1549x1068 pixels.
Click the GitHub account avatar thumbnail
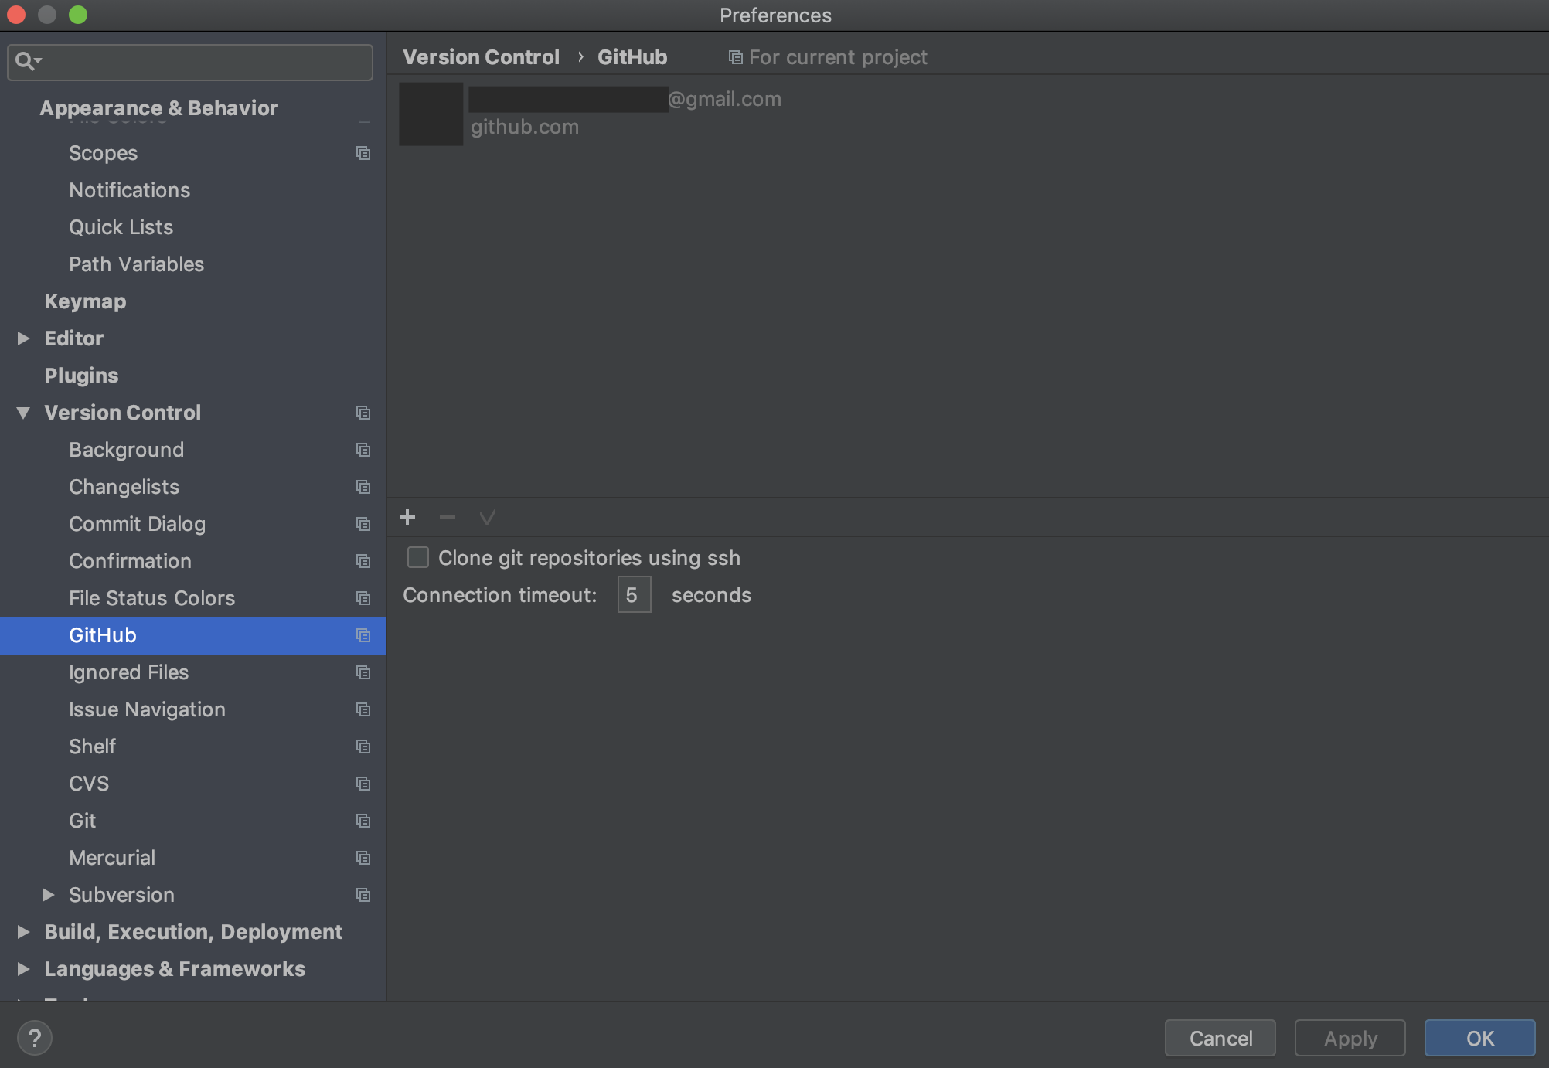coord(431,114)
